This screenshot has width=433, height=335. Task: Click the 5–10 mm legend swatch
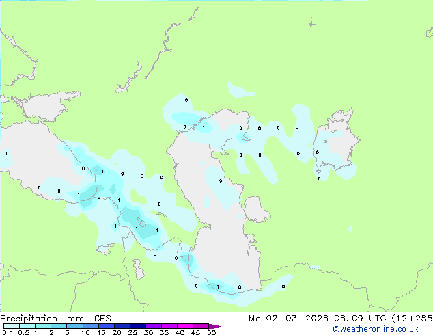(x=74, y=326)
